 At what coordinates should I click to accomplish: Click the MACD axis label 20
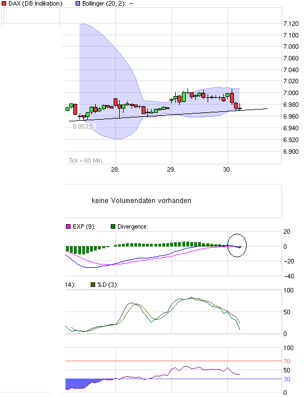tap(287, 231)
